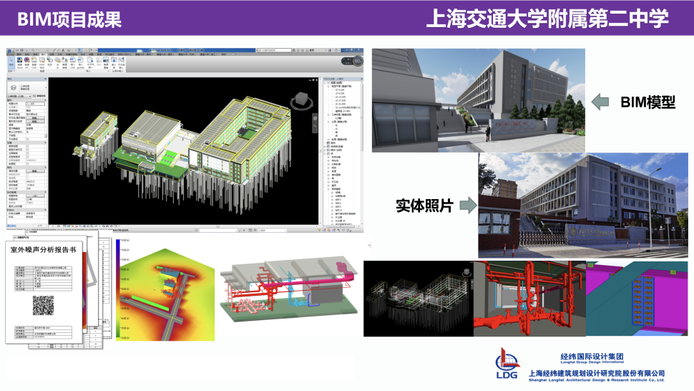Open the Properties help link
The height and width of the screenshot is (391, 694).
tap(12, 226)
